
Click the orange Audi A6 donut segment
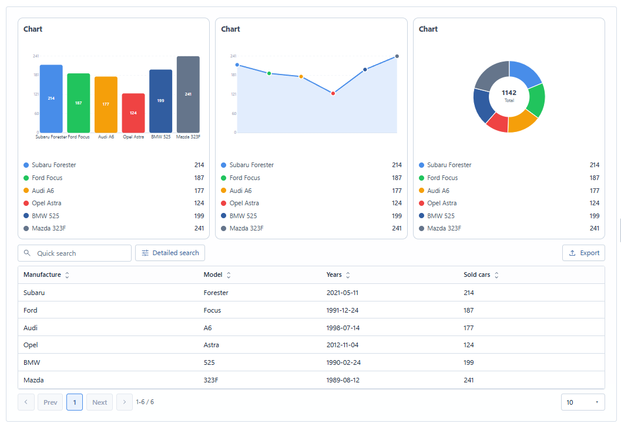pos(521,122)
